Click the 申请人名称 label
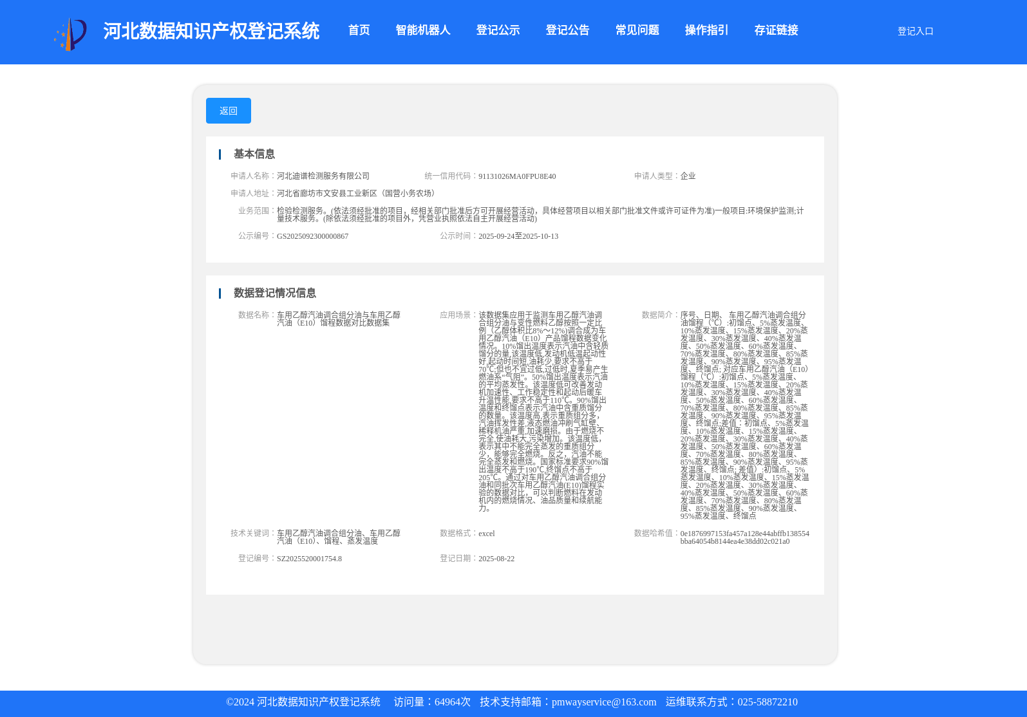The image size is (1027, 717). (x=253, y=176)
